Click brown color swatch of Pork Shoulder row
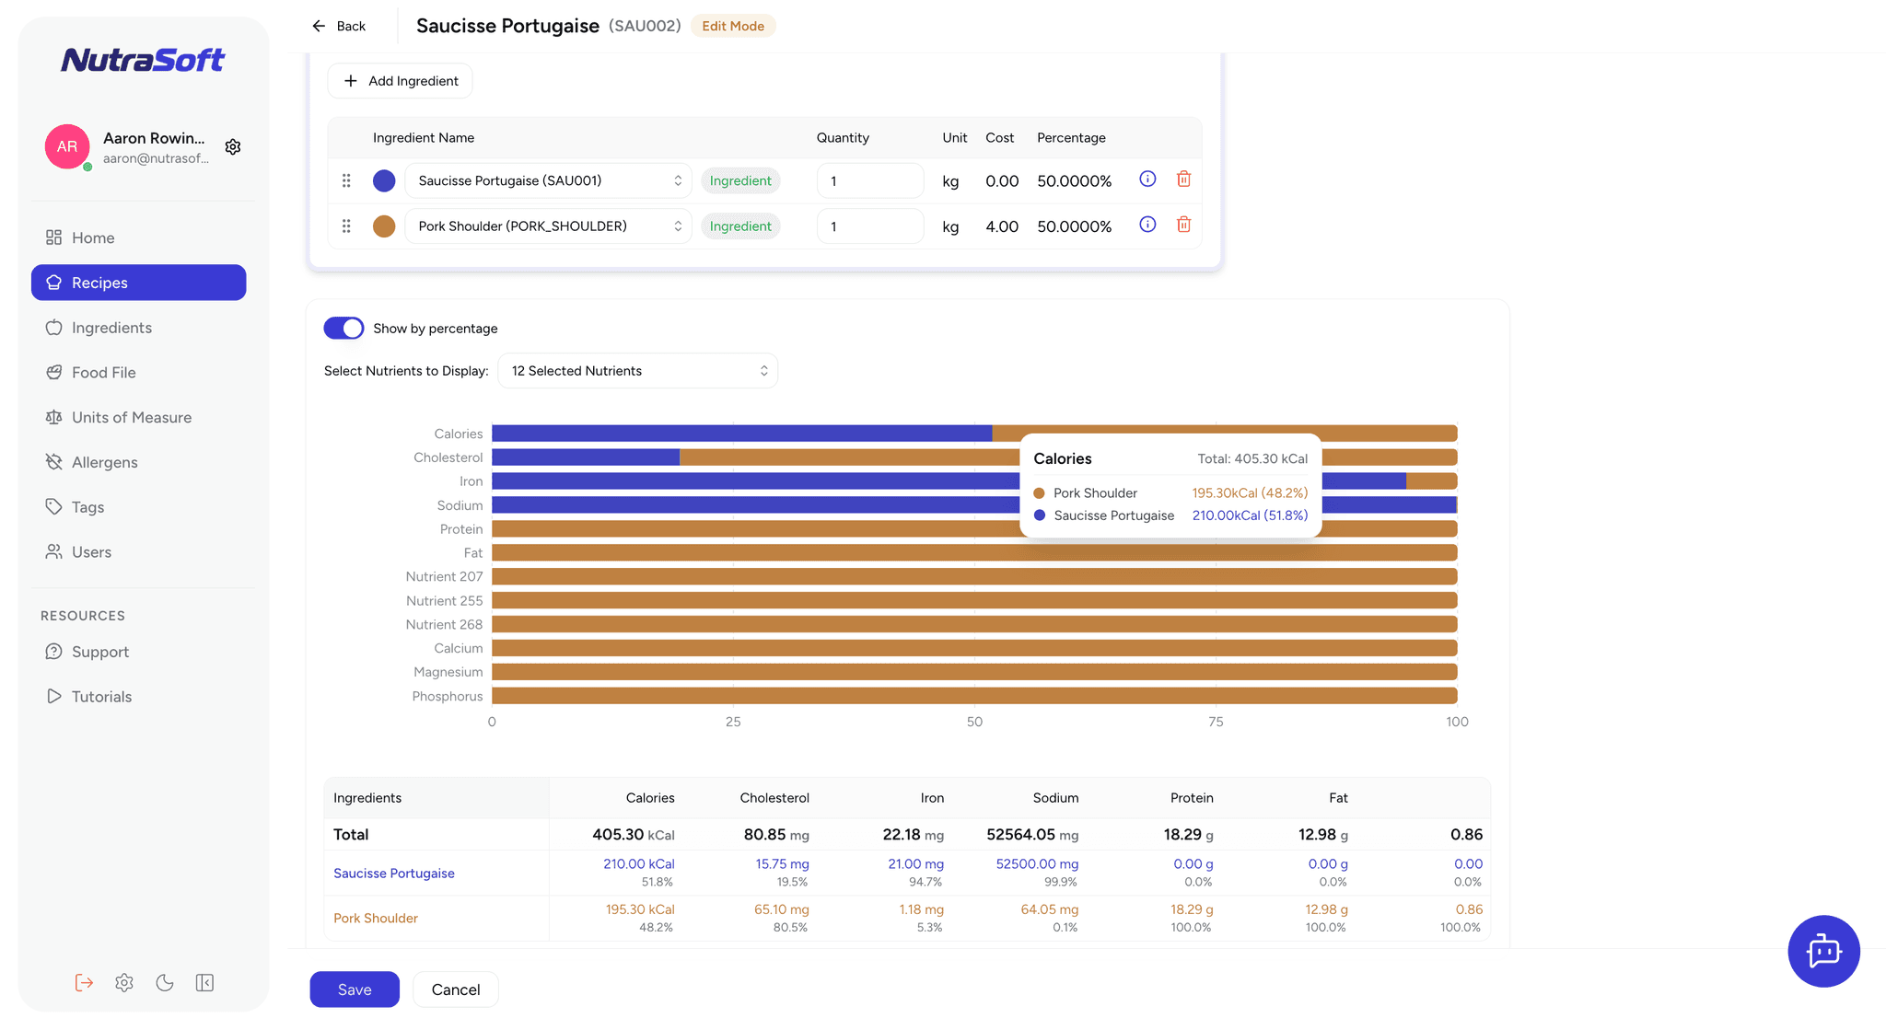This screenshot has height=1030, width=1886. pos(384,226)
